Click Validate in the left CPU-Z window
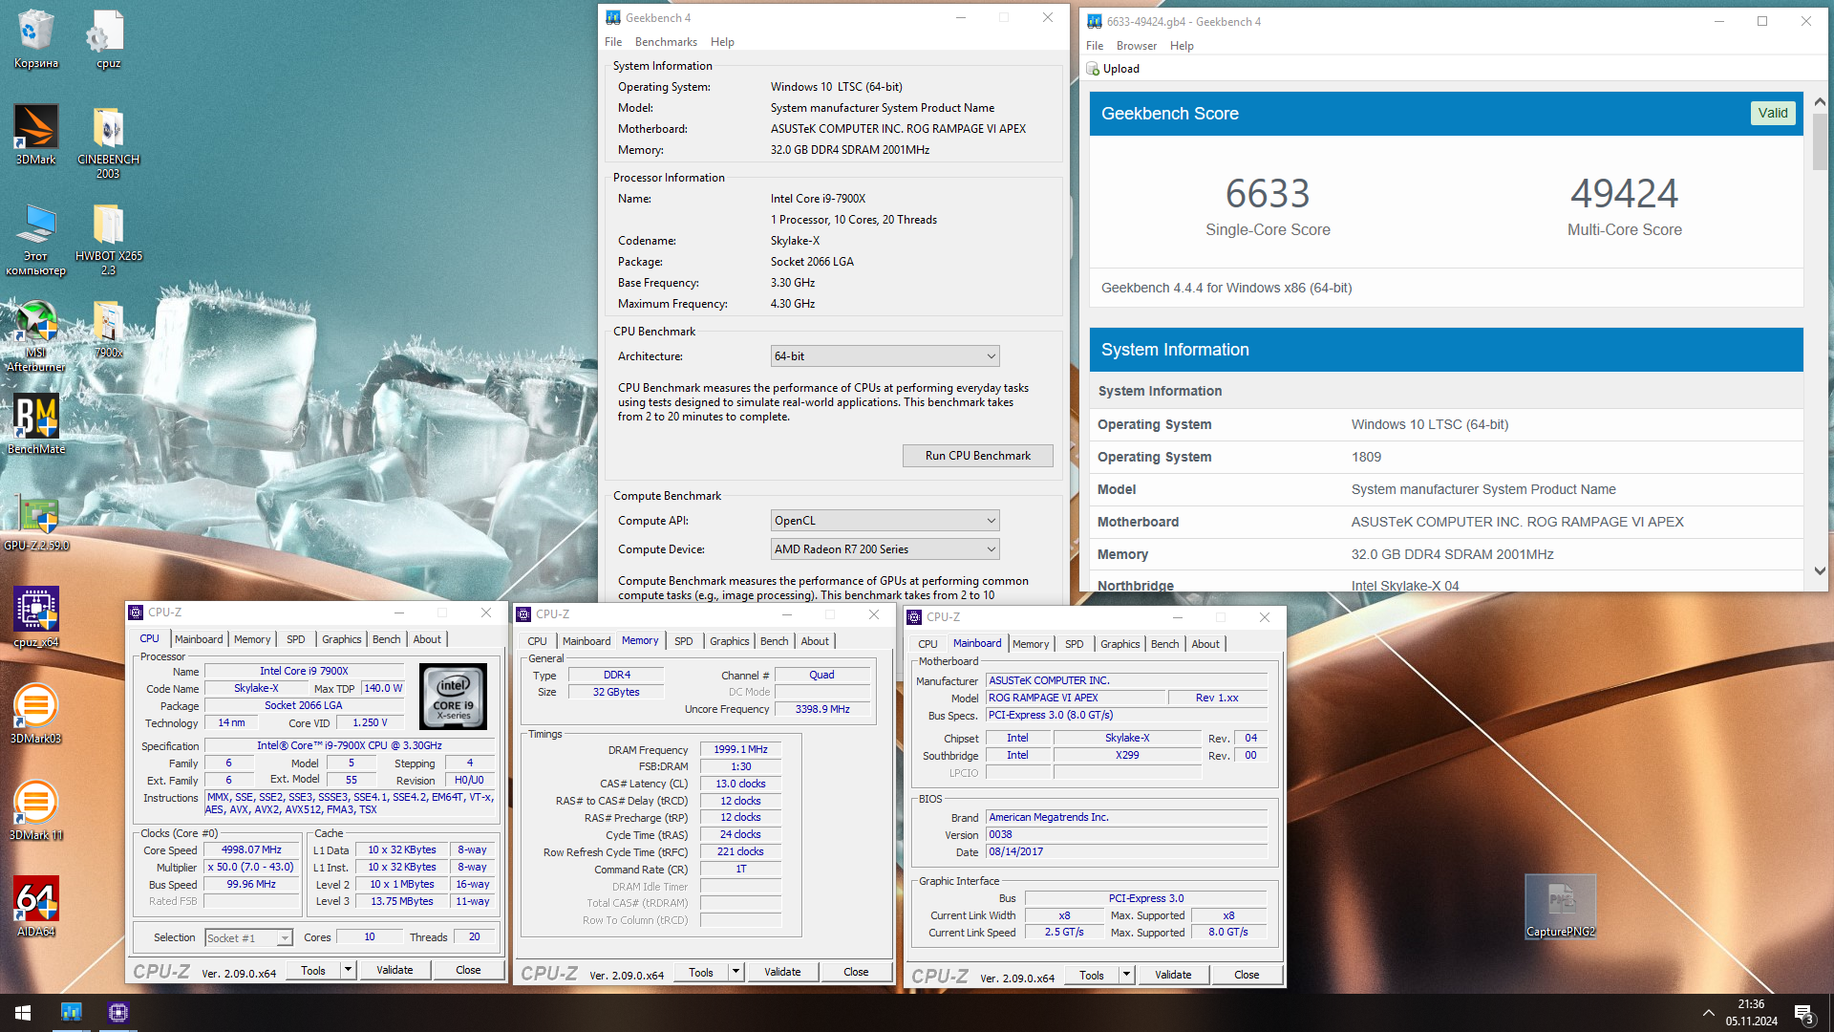This screenshot has height=1032, width=1834. [395, 970]
